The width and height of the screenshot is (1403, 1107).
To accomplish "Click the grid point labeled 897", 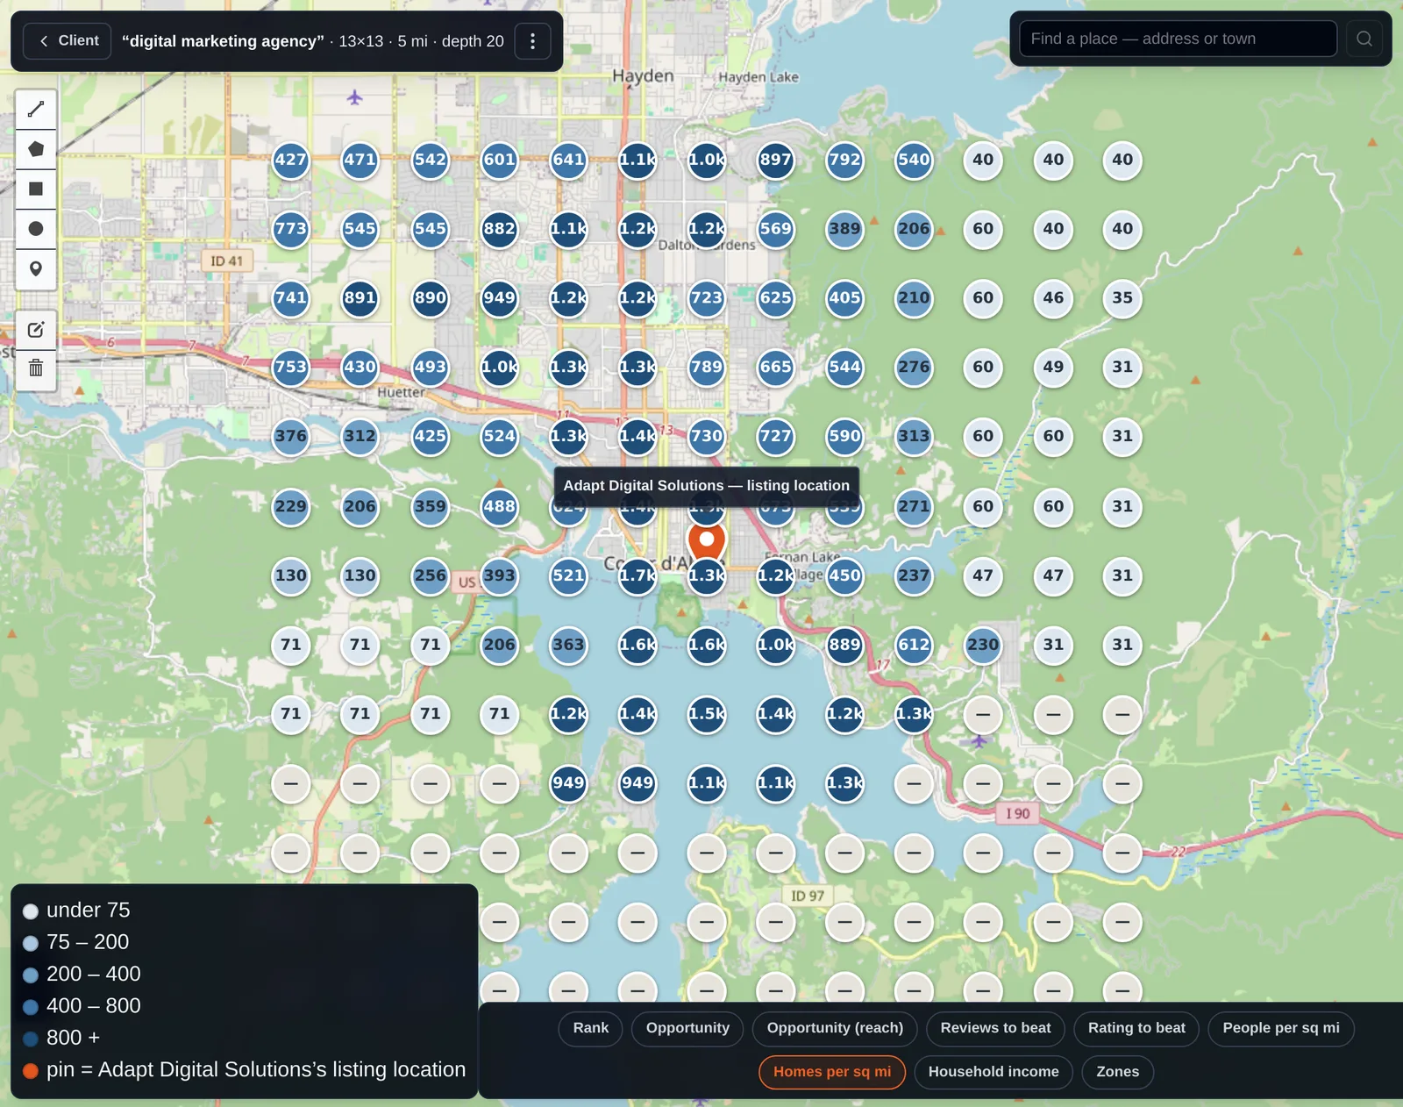I will pos(776,160).
